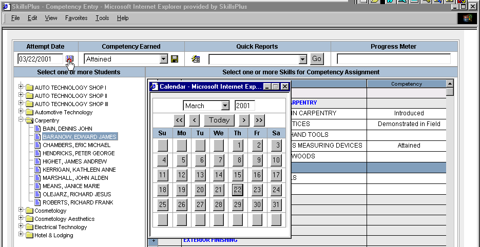Click folder icon of Automotive Technology
This screenshot has height=247, width=480.
tap(29, 113)
